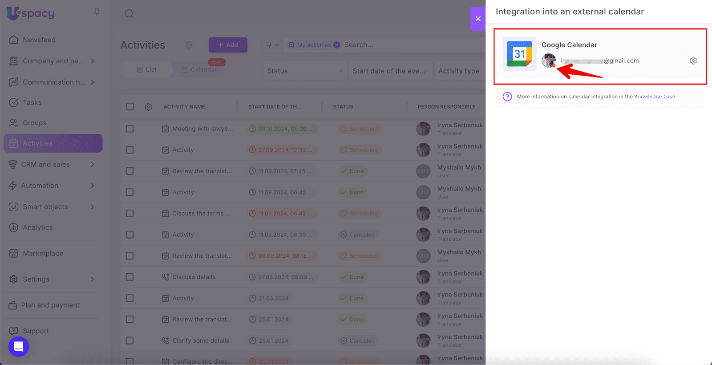The image size is (712, 365).
Task: Go to Newsfeed in sidebar
Action: (39, 40)
